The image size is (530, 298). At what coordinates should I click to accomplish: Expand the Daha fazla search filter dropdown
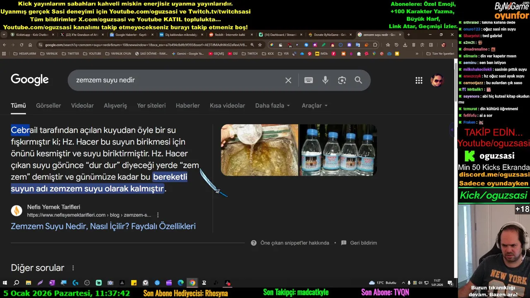272,106
